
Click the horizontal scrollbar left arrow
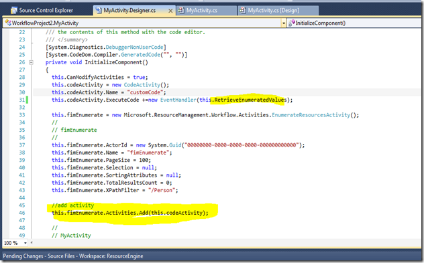[32, 243]
